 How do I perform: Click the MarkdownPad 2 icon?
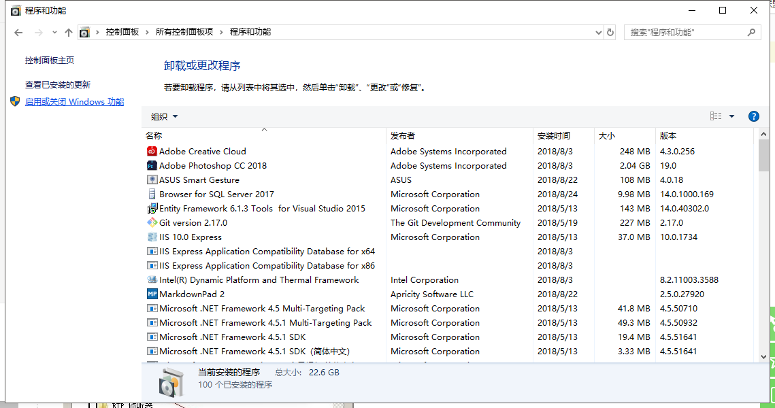pos(153,294)
